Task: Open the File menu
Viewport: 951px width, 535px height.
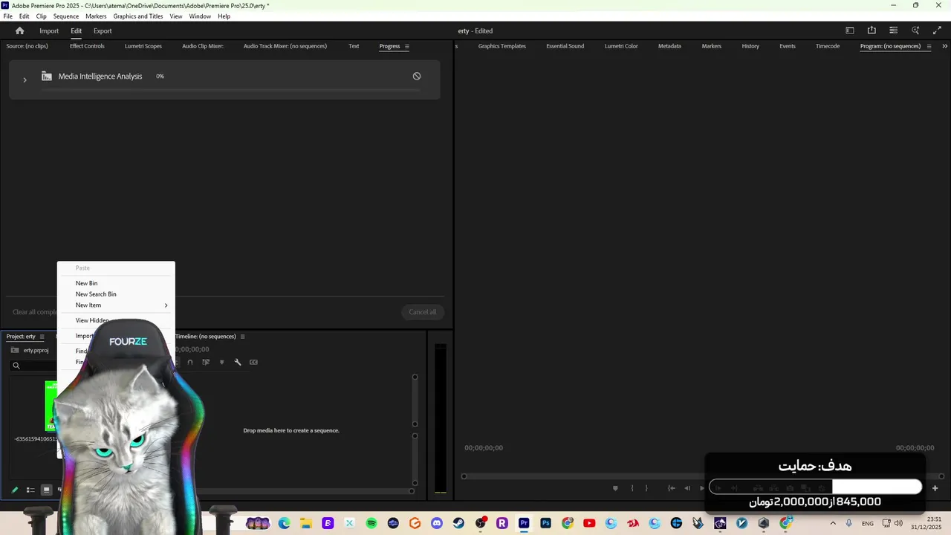Action: (x=7, y=16)
